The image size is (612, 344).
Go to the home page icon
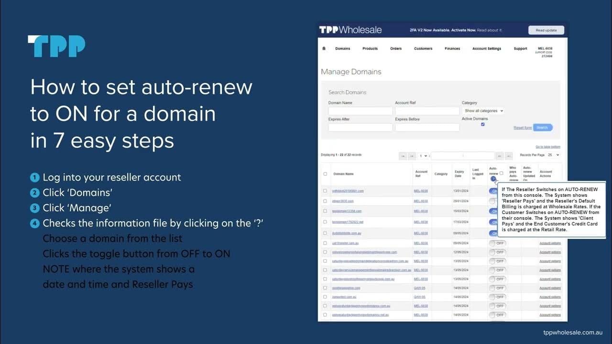click(x=324, y=48)
